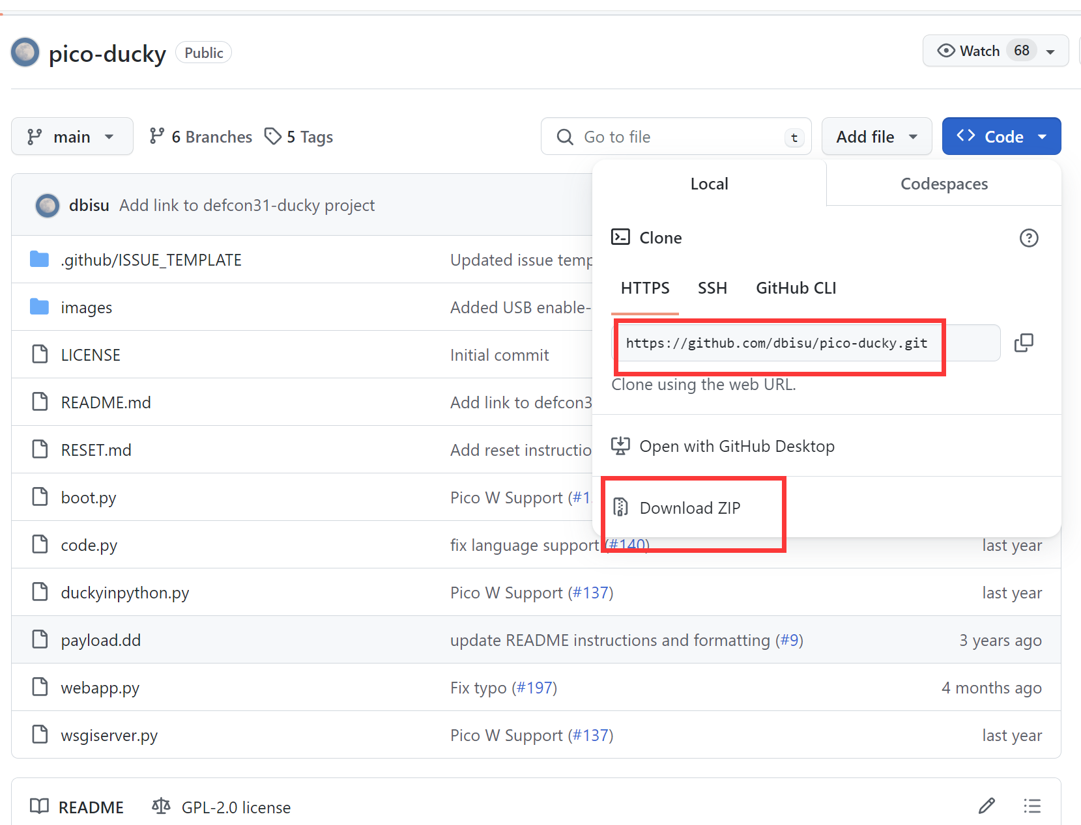Open the duckyinpython.py file name
This screenshot has height=825, width=1081.
click(125, 593)
